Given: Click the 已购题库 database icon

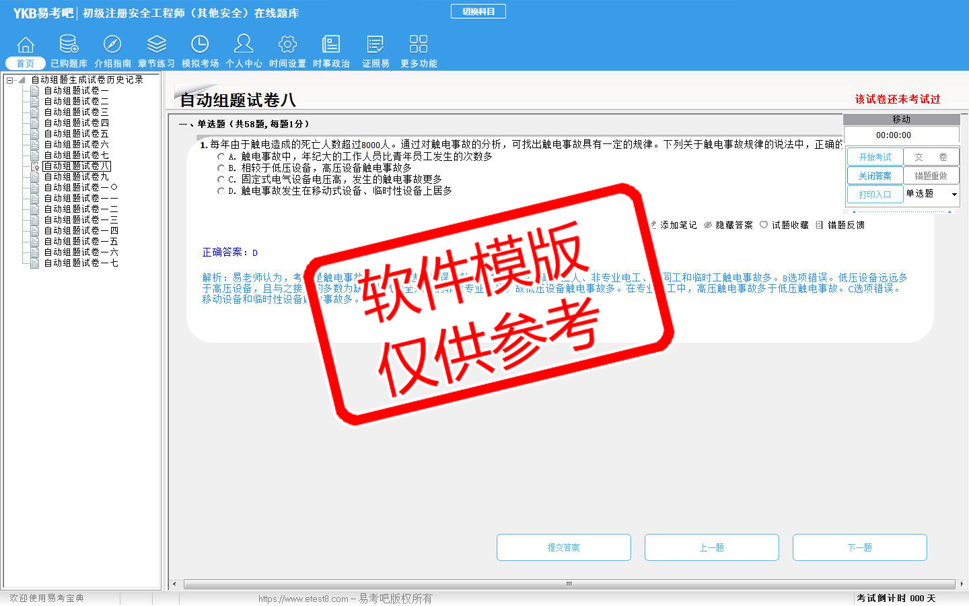Looking at the screenshot, I should 69,44.
